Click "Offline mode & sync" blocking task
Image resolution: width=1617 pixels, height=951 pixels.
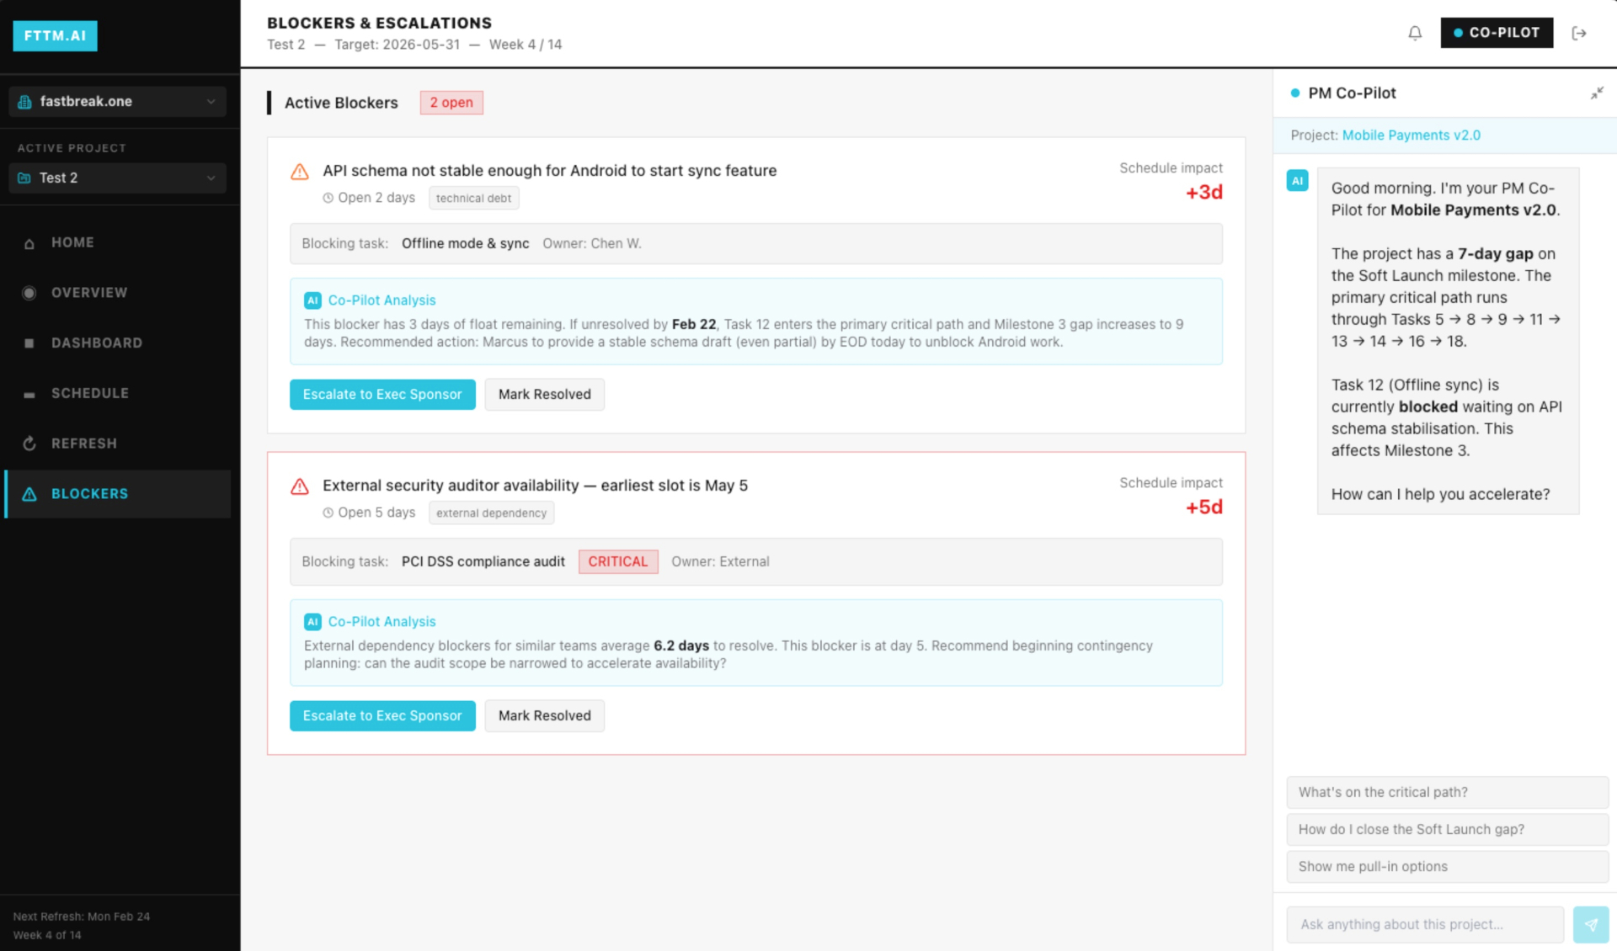(x=465, y=244)
